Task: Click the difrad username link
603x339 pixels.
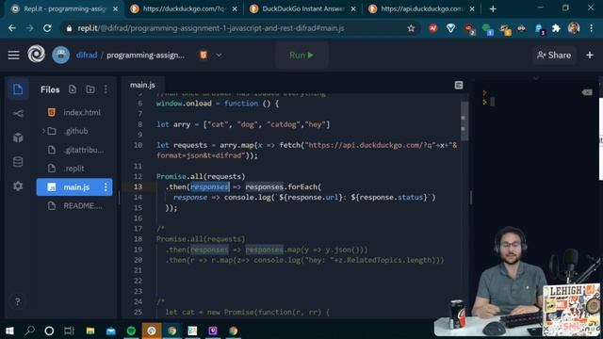Action: [x=87, y=55]
